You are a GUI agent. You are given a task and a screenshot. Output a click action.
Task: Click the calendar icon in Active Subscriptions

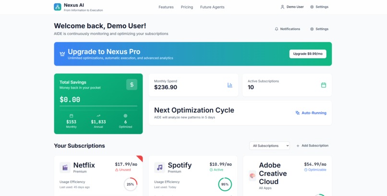pyautogui.click(x=324, y=85)
